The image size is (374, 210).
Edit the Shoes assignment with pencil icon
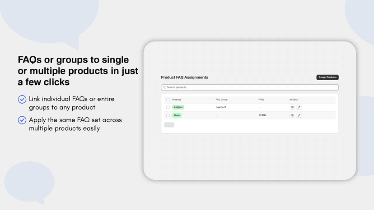click(299, 115)
